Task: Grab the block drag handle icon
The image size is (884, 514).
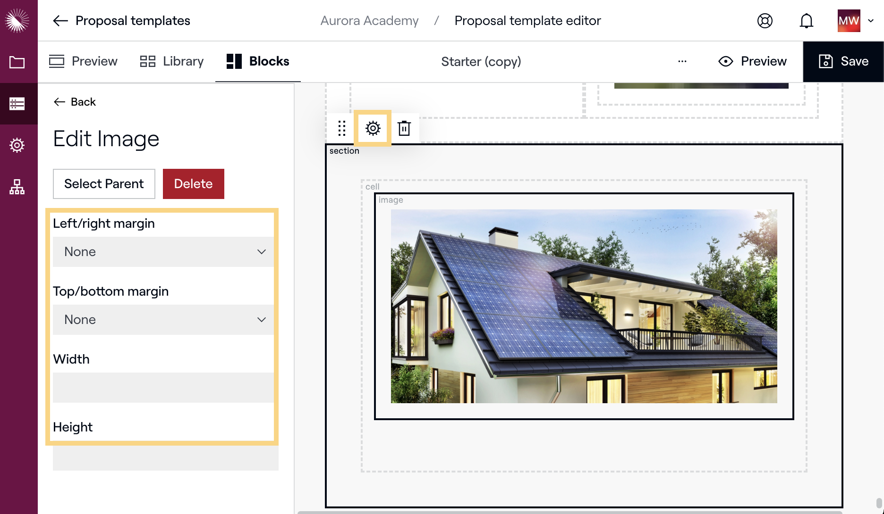Action: 342,128
